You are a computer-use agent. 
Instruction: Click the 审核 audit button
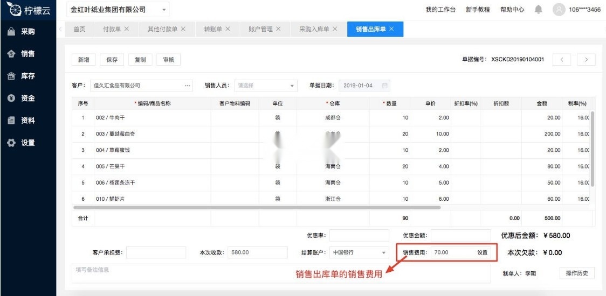tap(168, 60)
